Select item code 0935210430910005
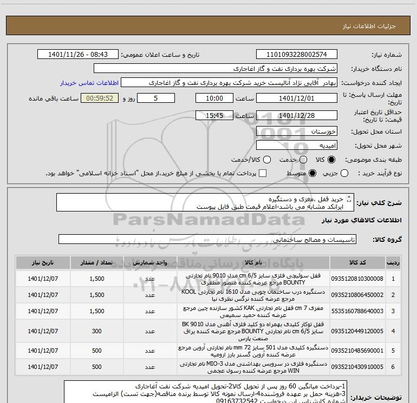 pos(357,367)
